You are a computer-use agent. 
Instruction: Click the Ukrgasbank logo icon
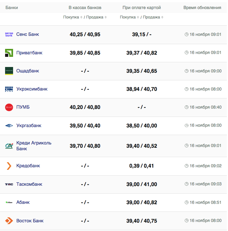click(9, 126)
